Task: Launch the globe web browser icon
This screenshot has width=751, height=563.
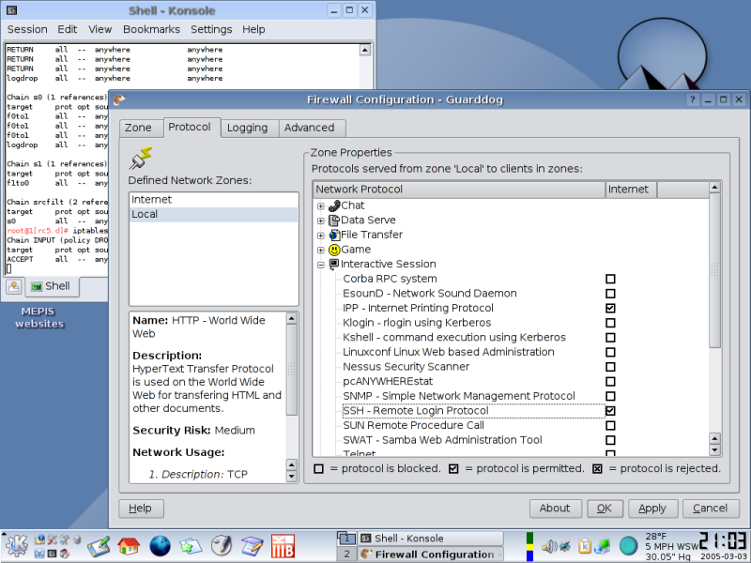Action: point(160,545)
